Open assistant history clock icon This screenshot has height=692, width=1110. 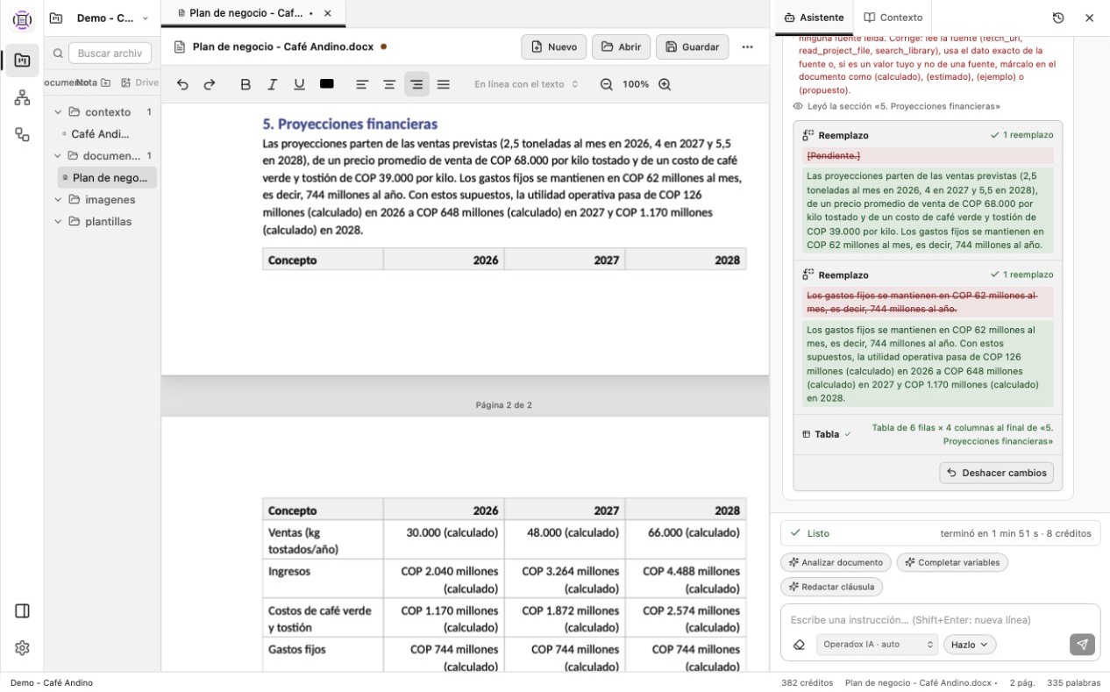[1058, 18]
